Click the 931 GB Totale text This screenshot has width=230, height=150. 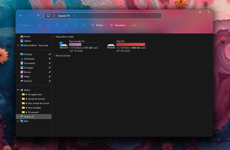[123, 51]
